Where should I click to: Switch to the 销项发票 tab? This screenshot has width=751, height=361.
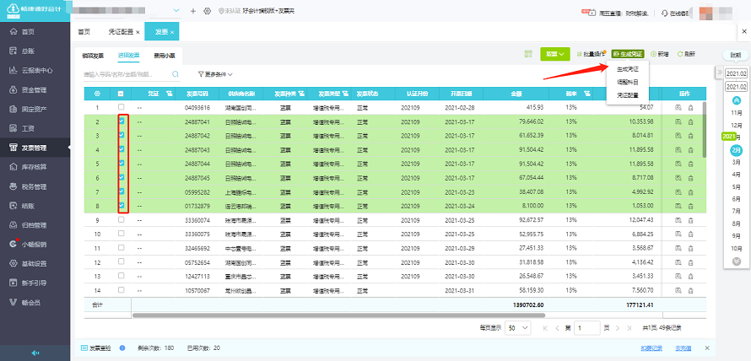pos(93,56)
